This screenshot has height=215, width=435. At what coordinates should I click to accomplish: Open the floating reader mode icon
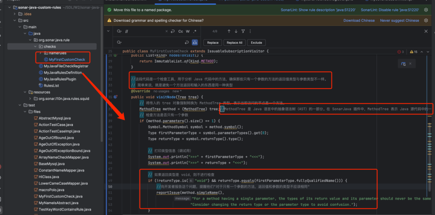[403, 64]
